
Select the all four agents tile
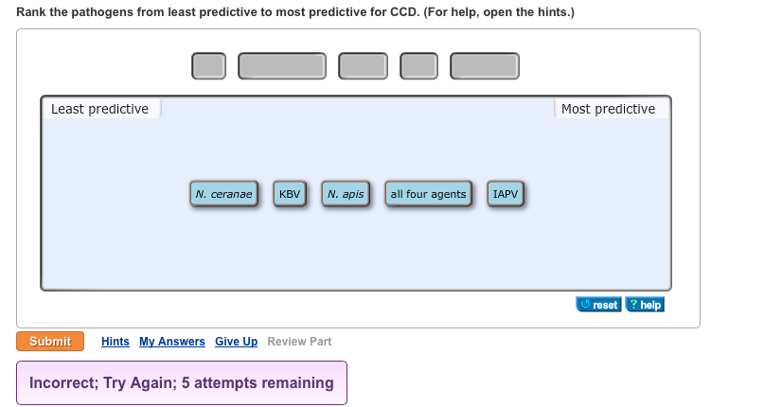tap(429, 193)
